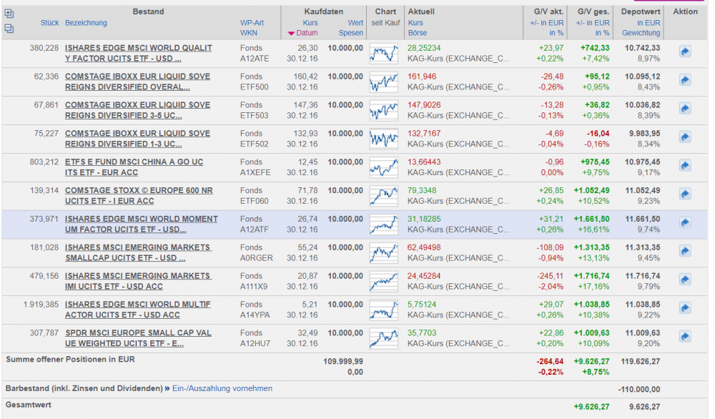The height and width of the screenshot is (419, 715).
Task: Click the pink sort arrow beside Datum
Action: [x=291, y=34]
